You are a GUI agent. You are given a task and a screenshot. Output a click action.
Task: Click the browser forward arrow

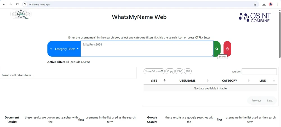click(x=11, y=4)
